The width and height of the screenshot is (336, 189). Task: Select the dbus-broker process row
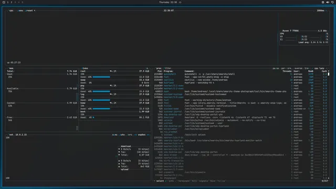tap(240, 155)
